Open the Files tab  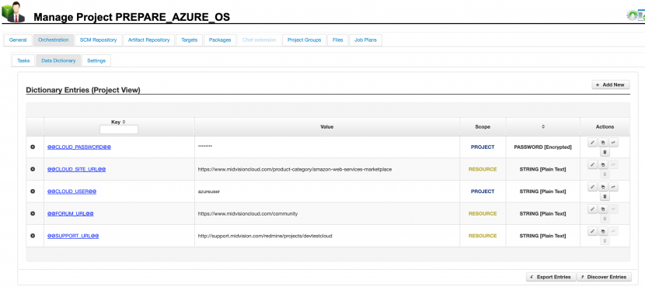coord(338,40)
